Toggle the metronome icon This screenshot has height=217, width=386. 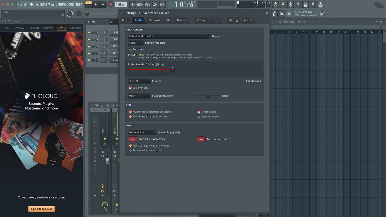pos(133,4)
